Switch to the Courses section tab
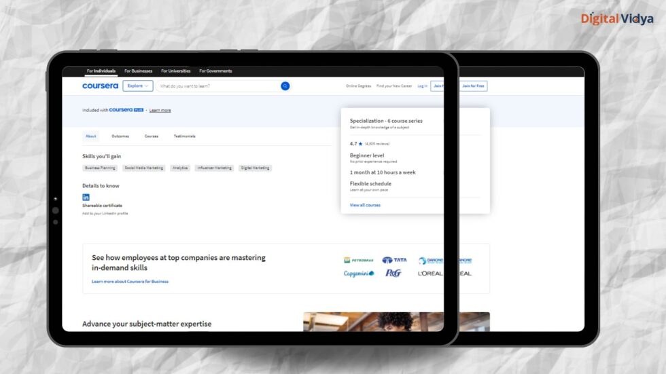 click(151, 136)
